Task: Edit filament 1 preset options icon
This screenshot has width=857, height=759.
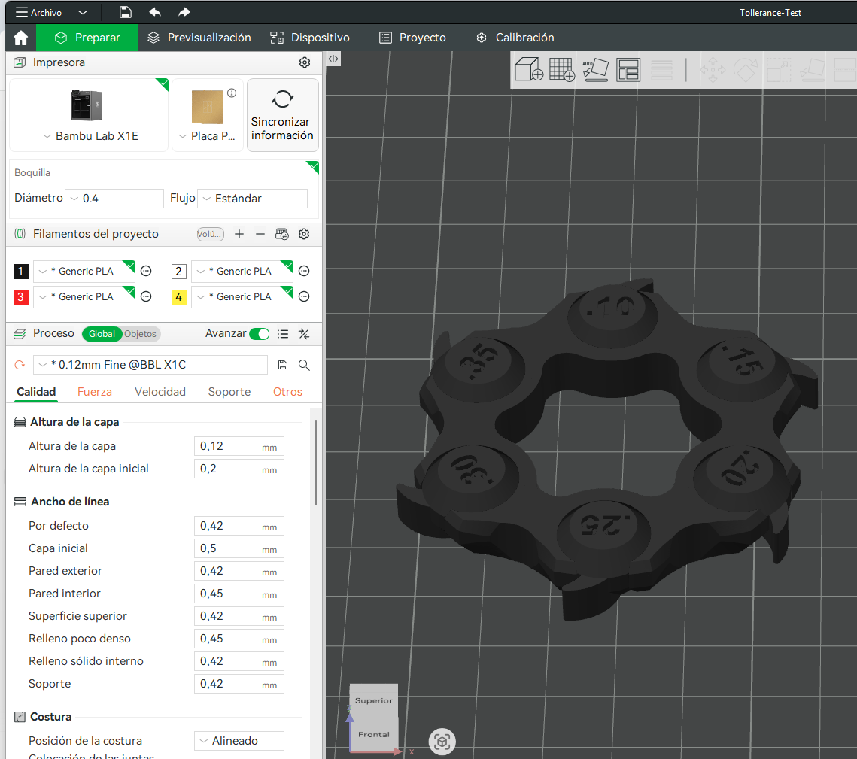Action: click(146, 271)
